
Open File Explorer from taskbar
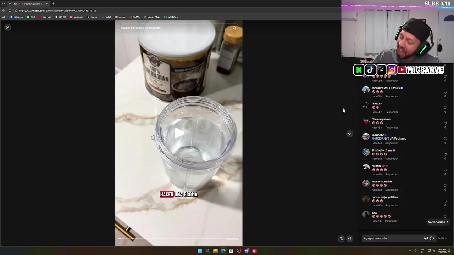[215, 251]
